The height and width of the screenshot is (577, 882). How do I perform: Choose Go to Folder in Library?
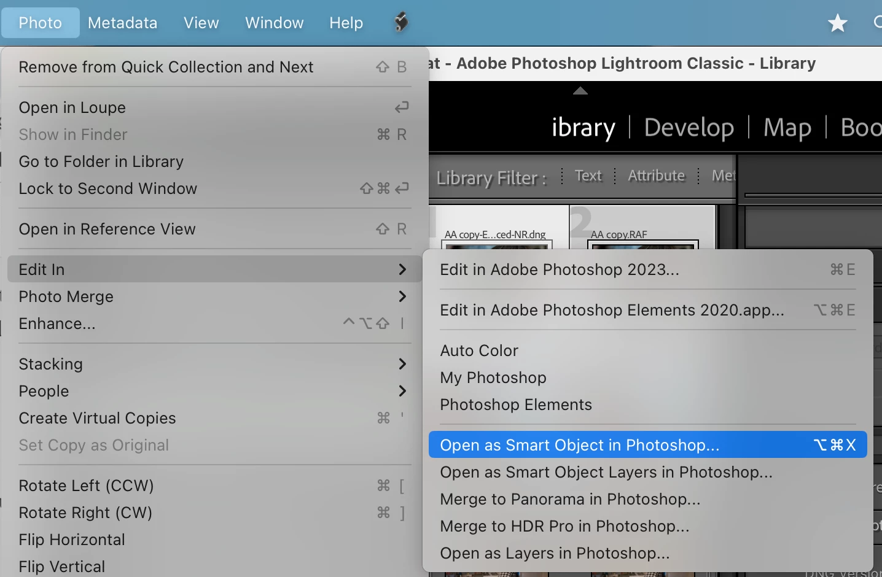(214, 161)
